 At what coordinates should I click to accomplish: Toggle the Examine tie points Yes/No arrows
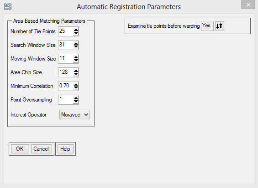pyautogui.click(x=220, y=26)
